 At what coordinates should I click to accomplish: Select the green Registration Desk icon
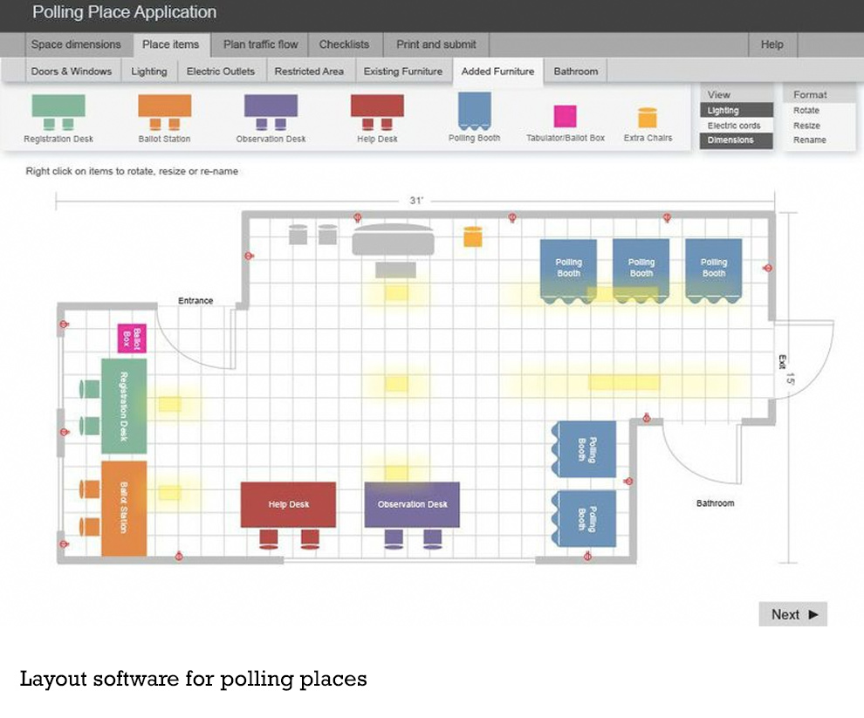pyautogui.click(x=58, y=112)
